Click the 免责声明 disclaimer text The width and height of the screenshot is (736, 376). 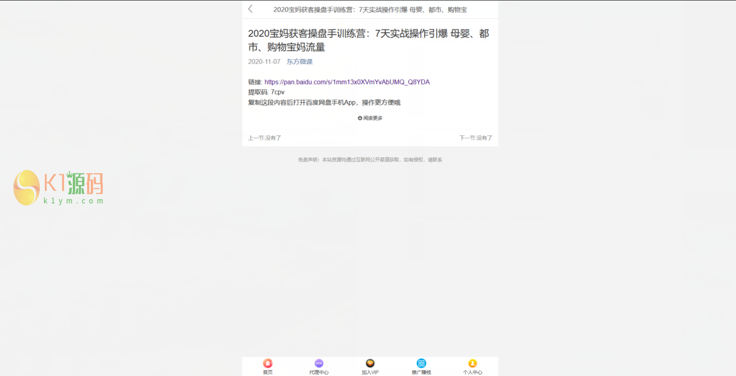click(x=370, y=160)
